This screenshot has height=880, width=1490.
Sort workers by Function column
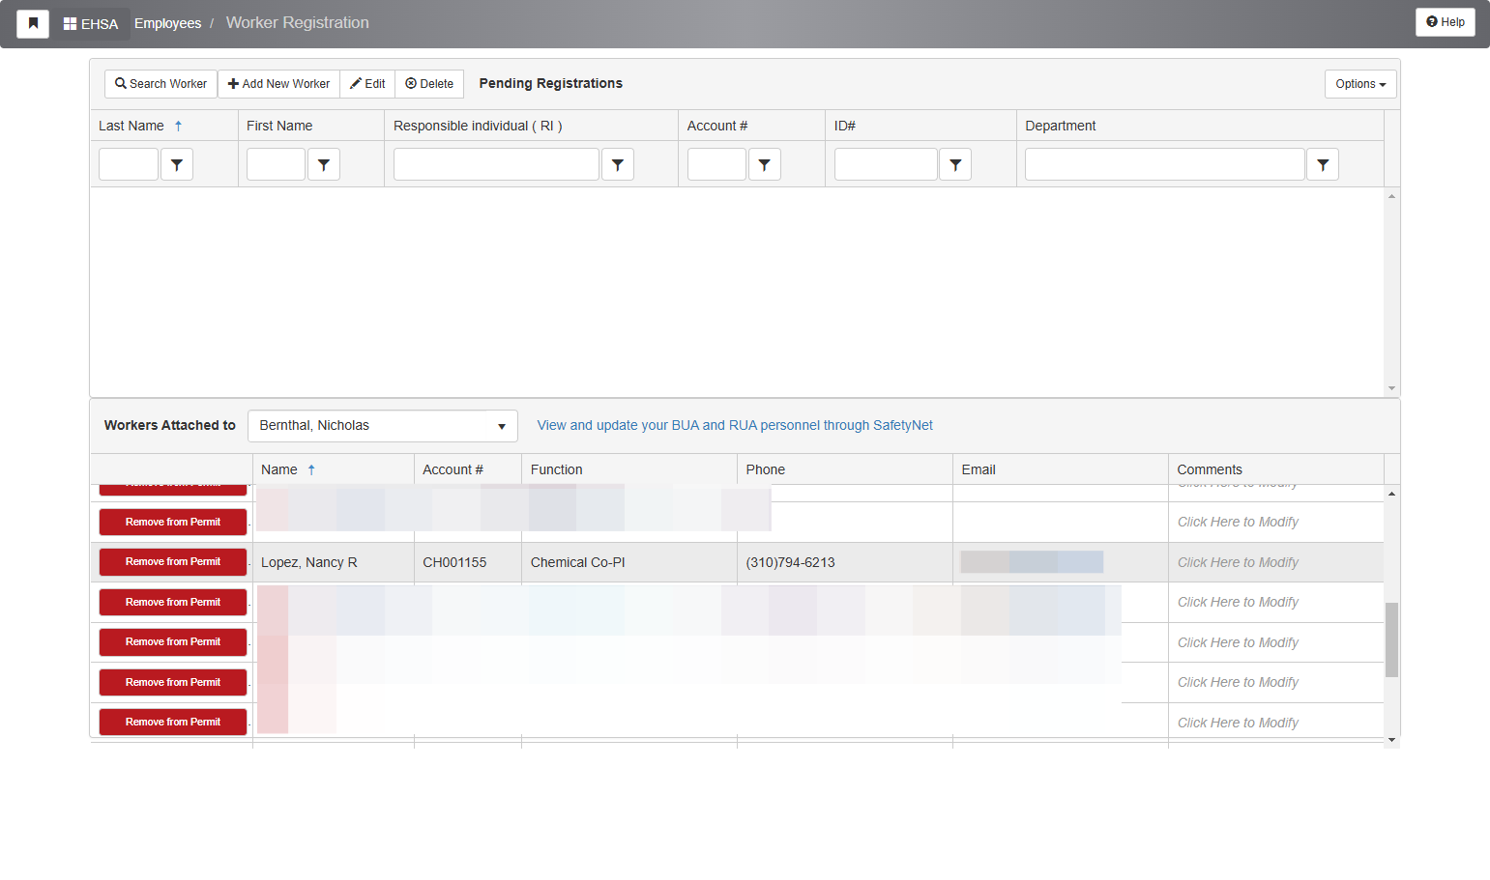click(x=557, y=469)
